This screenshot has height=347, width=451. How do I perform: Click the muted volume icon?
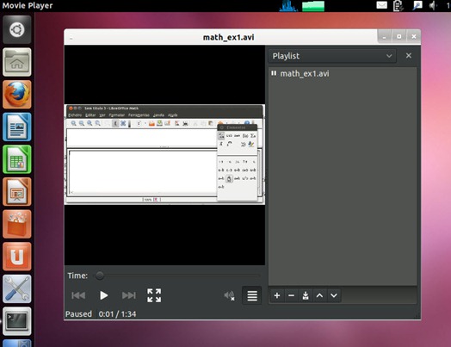[x=229, y=295]
